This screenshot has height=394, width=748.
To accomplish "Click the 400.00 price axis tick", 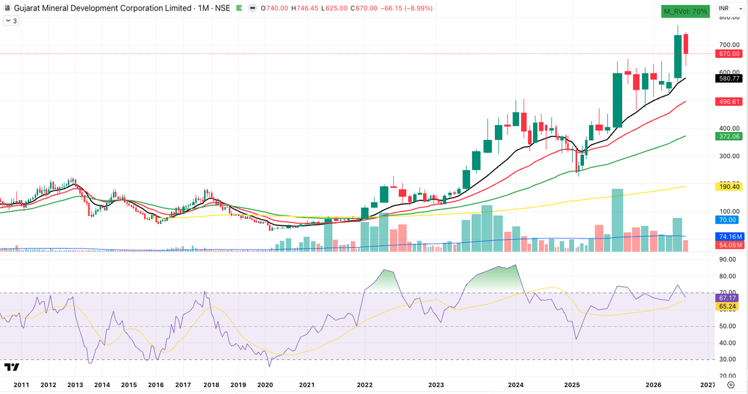I will (729, 128).
